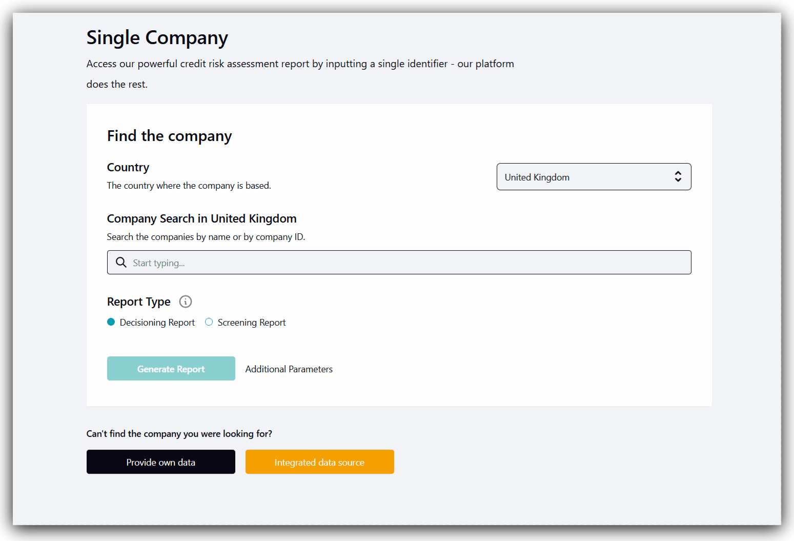Open the United Kingdom country dropdown

(593, 177)
